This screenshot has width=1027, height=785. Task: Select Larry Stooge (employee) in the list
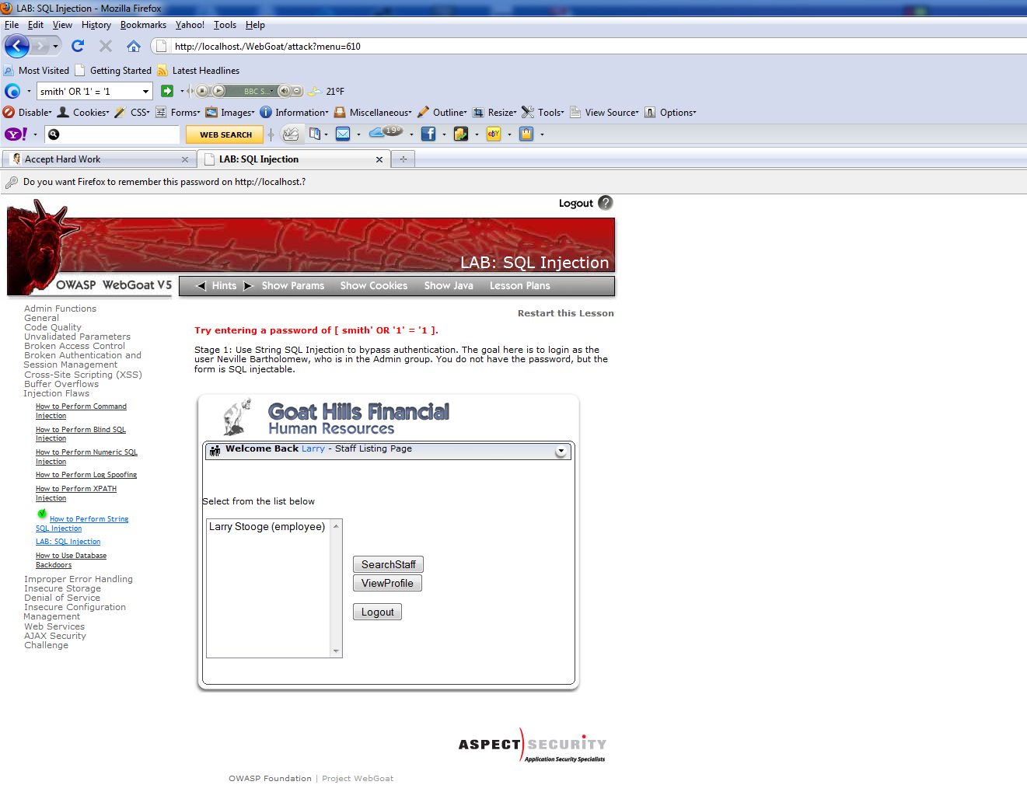pos(267,527)
